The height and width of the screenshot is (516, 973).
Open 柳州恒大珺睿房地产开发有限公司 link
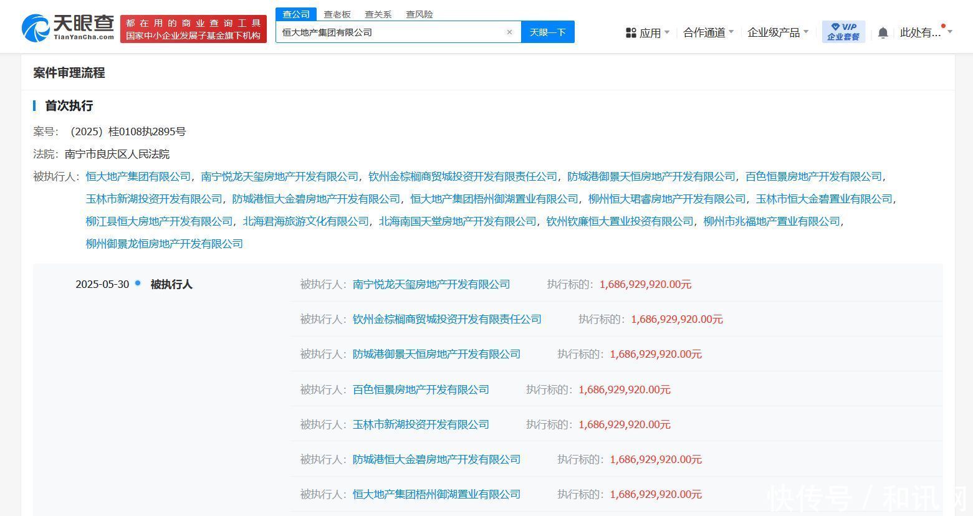[667, 199]
